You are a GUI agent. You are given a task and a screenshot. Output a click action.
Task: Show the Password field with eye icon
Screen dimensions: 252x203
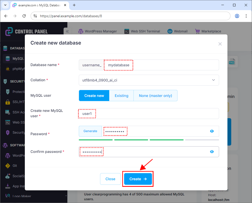click(212, 131)
